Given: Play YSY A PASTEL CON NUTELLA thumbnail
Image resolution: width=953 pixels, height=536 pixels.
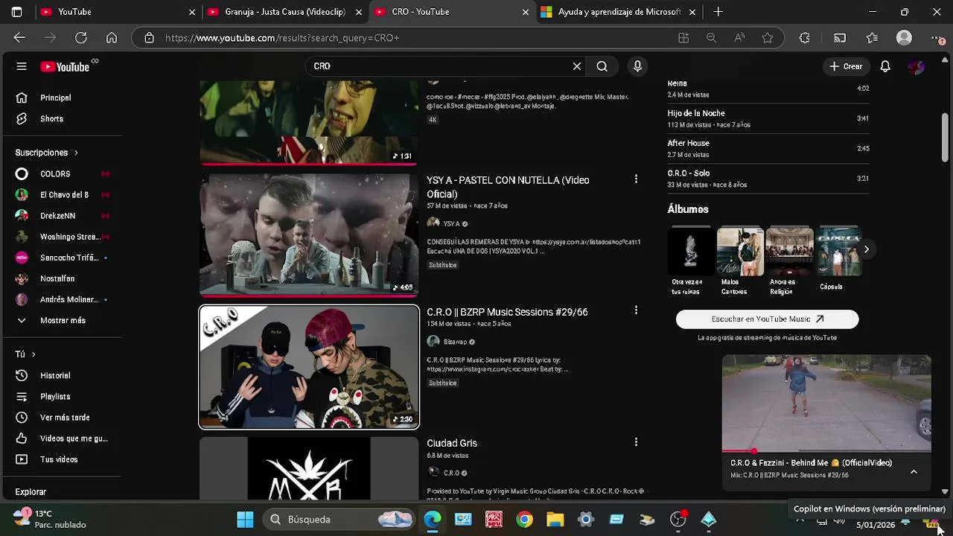Looking at the screenshot, I should point(309,235).
